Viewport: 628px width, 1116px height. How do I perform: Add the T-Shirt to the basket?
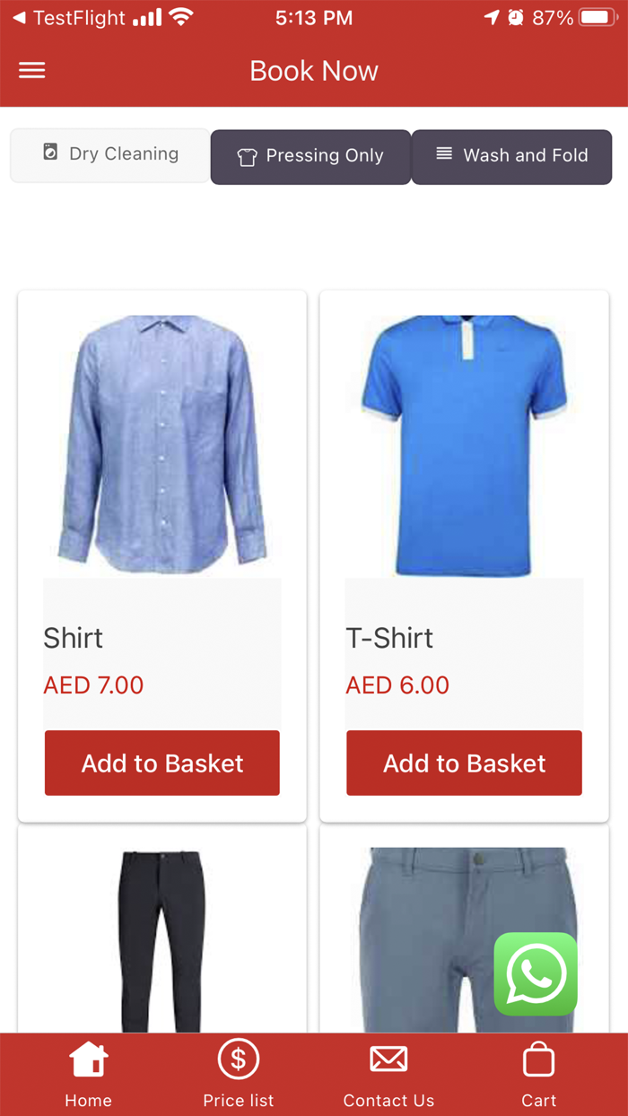465,763
